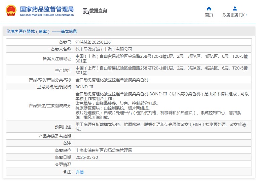This screenshot has height=181, width=256.
Task: Open 政务服务门户 text link
Action: (234, 15)
